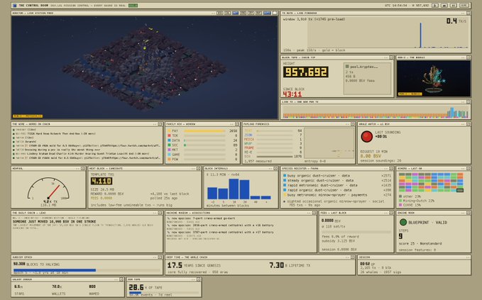
Task: Expand the Engine Room panel
Action: 469,213
